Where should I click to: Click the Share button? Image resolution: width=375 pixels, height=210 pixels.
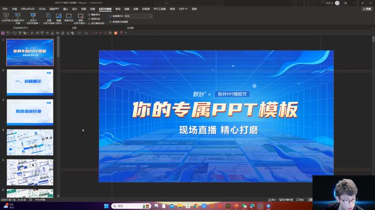click(x=367, y=9)
